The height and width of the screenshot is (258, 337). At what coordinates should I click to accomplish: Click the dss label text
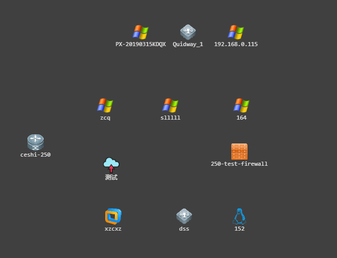pos(184,229)
